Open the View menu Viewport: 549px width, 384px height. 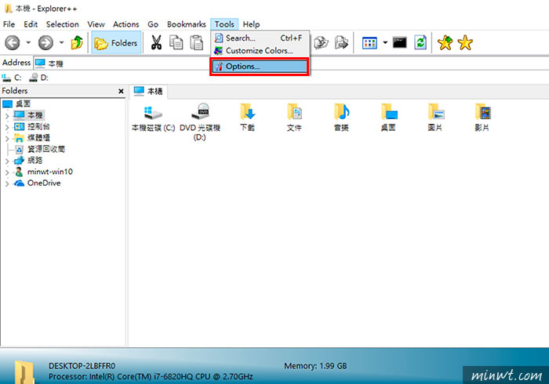pyautogui.click(x=96, y=24)
